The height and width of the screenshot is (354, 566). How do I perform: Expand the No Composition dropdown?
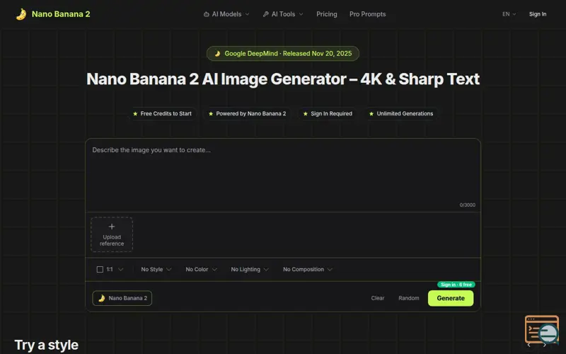(x=308, y=270)
